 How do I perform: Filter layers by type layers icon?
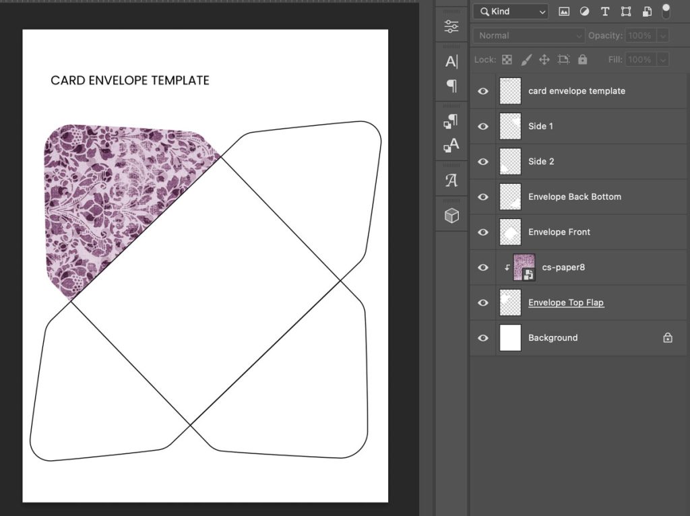click(x=605, y=12)
